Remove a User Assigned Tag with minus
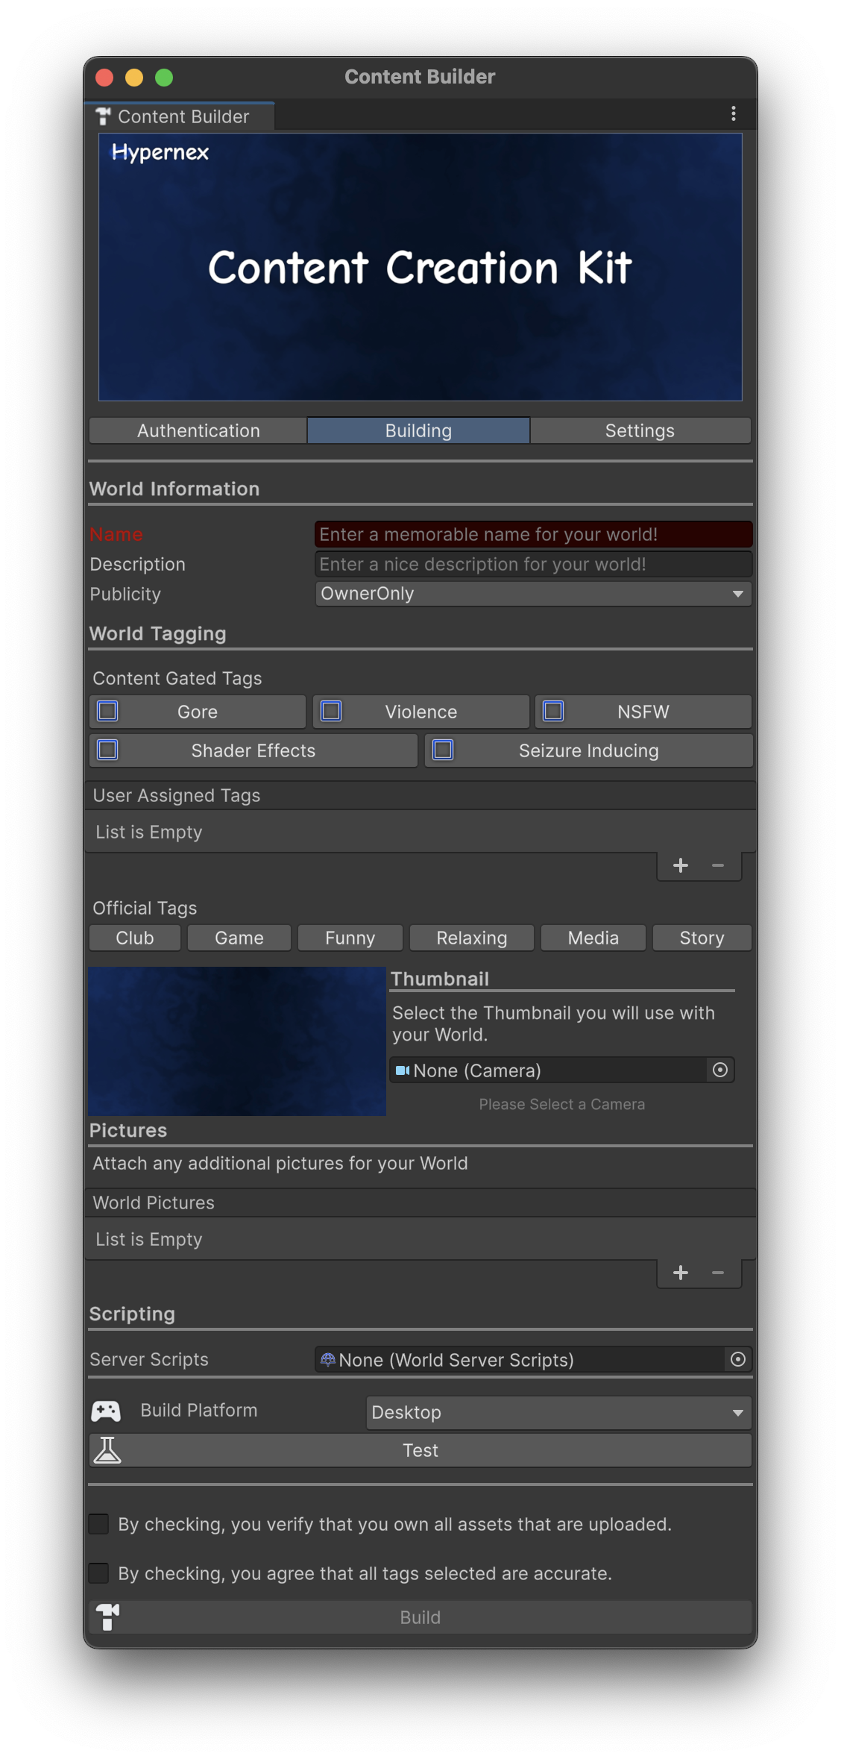This screenshot has height=1759, width=841. 718,865
